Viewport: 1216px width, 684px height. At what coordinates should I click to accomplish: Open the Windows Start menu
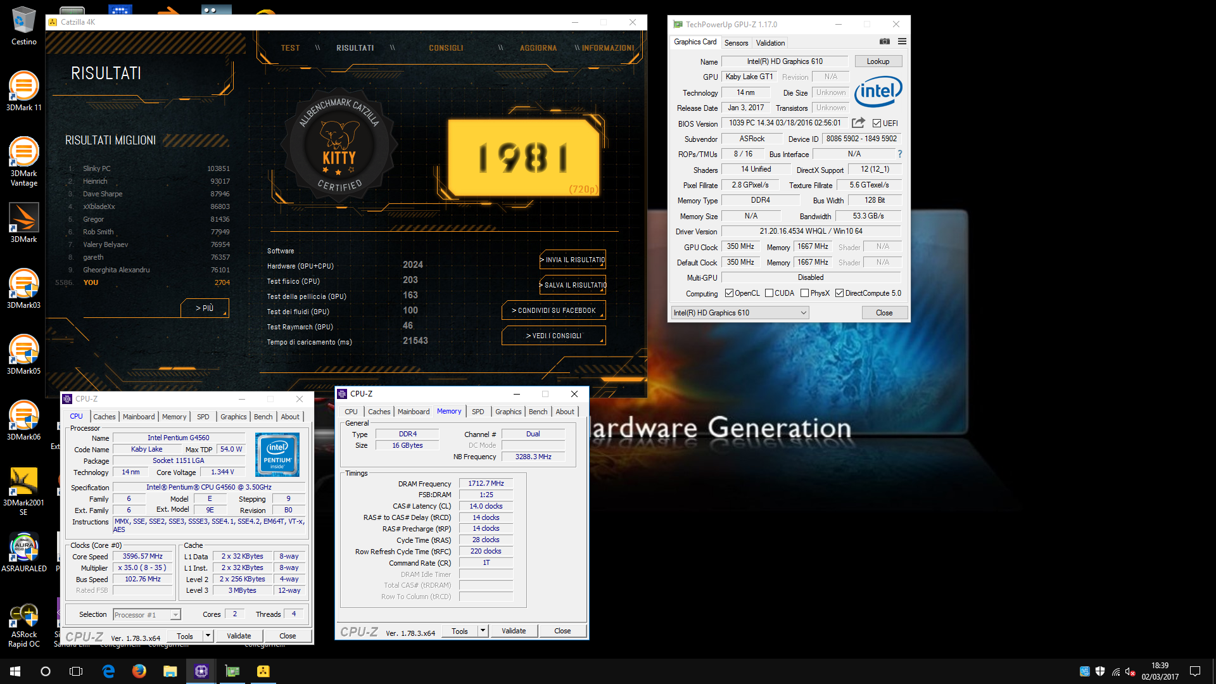click(x=15, y=671)
